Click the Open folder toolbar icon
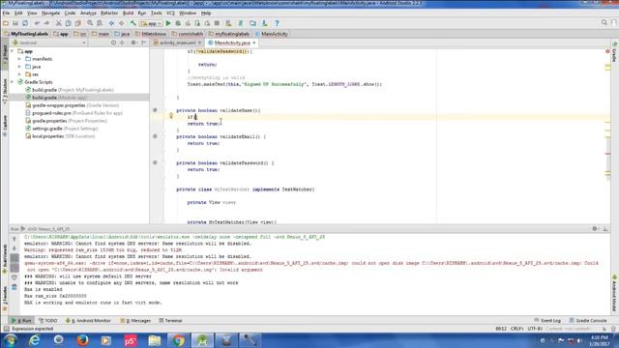The height and width of the screenshot is (348, 619). coord(6,23)
